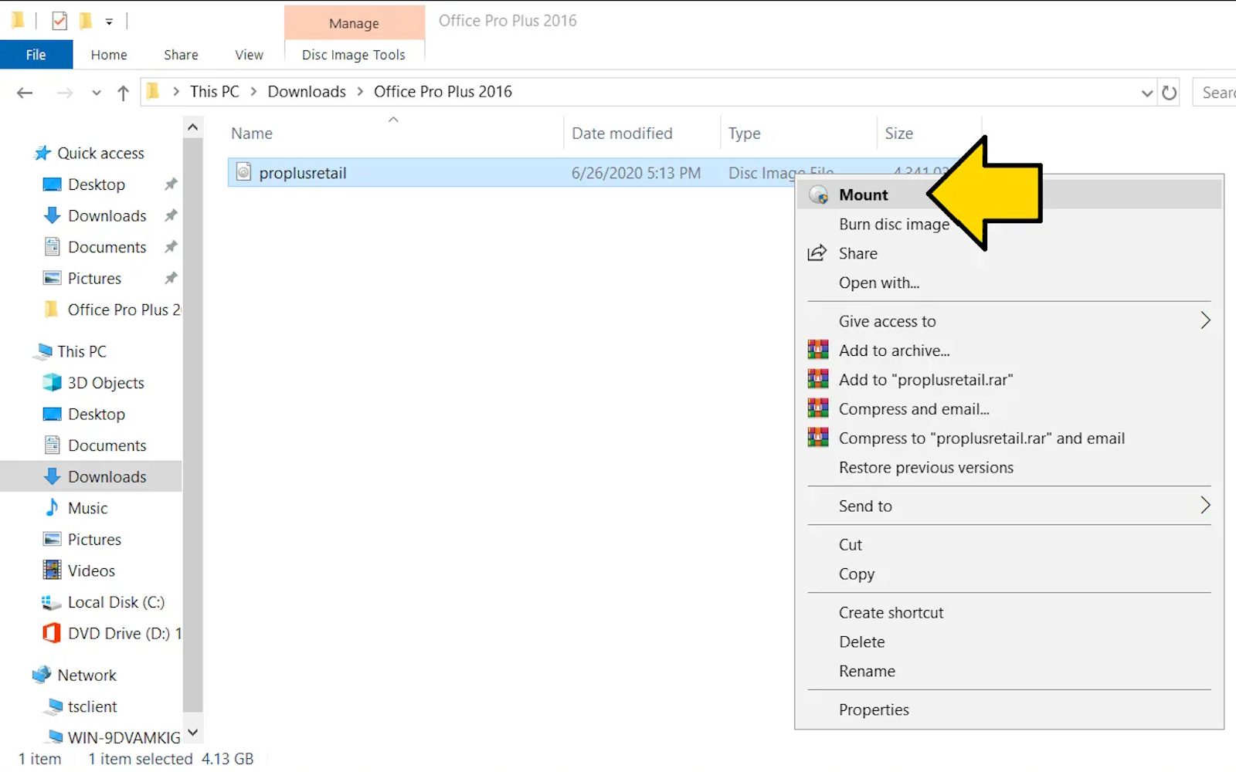Click the Videos filmstrip icon

point(52,571)
